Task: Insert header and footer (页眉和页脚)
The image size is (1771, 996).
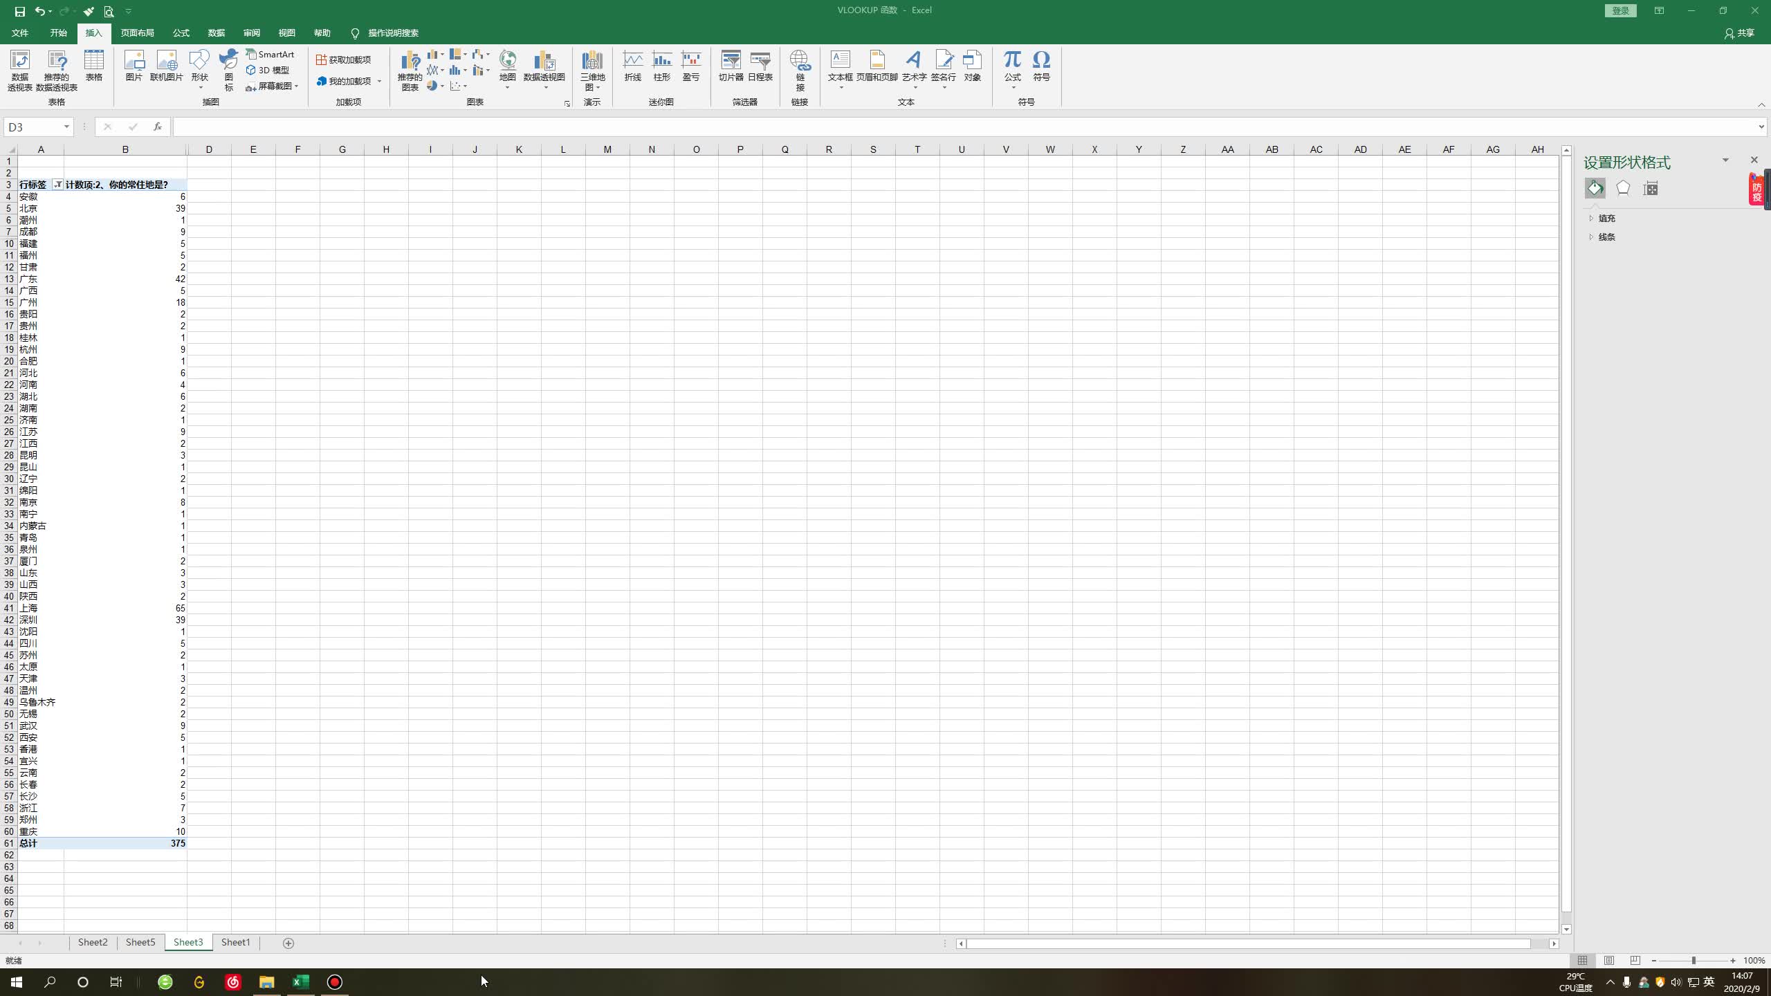Action: (x=877, y=66)
